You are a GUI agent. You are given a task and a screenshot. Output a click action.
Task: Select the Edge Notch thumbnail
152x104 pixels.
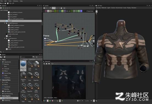pyautogui.click(x=36, y=88)
